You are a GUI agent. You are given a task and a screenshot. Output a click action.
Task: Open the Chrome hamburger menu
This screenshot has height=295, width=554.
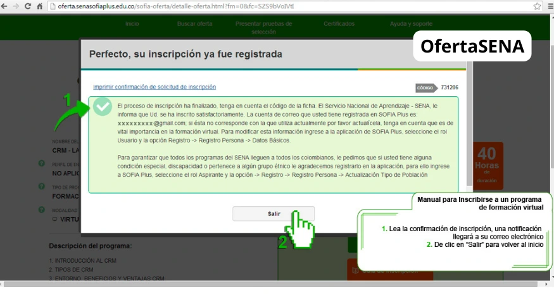click(550, 6)
